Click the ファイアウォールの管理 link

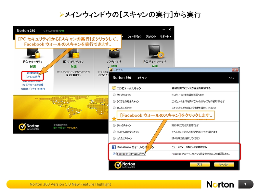[x=33, y=85]
